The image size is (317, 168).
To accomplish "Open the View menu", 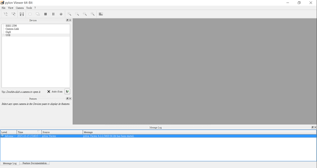I will click(x=11, y=8).
